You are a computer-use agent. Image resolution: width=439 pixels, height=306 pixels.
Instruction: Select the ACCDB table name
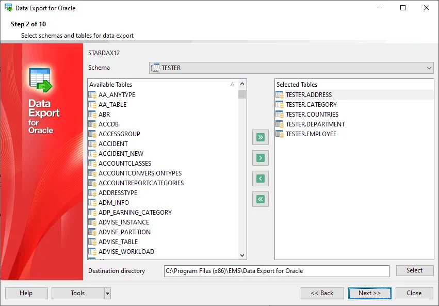coord(109,124)
